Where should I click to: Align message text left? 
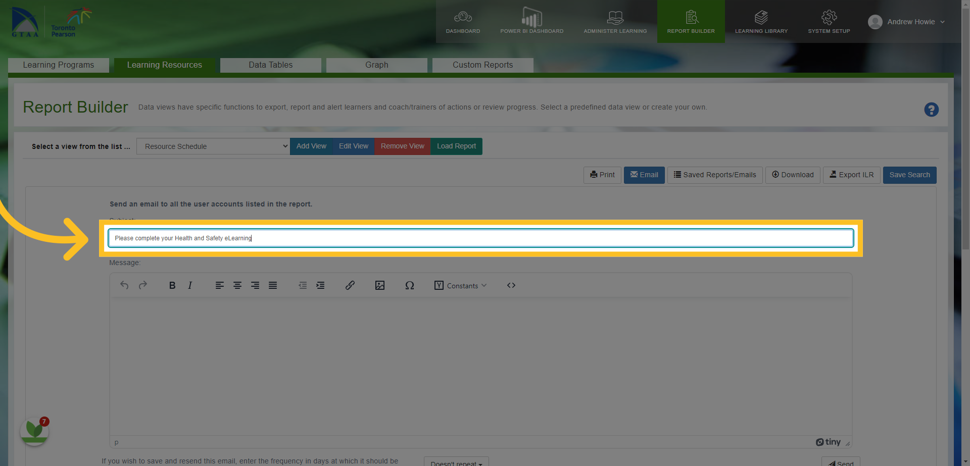pos(219,285)
